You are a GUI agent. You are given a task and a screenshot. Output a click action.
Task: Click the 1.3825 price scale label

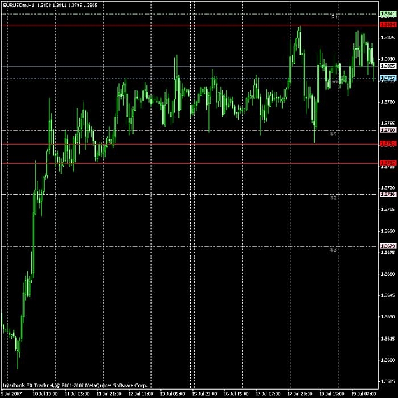click(x=388, y=38)
